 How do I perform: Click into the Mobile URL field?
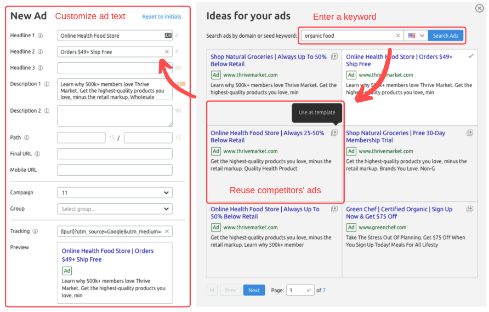pyautogui.click(x=115, y=170)
